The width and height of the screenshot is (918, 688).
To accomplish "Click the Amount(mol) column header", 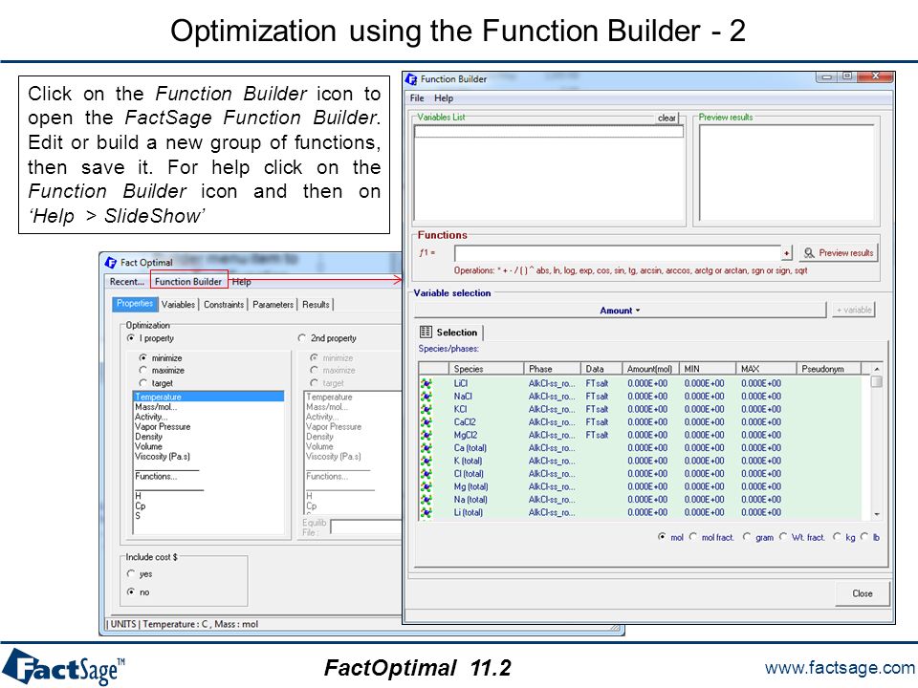I will [x=650, y=369].
